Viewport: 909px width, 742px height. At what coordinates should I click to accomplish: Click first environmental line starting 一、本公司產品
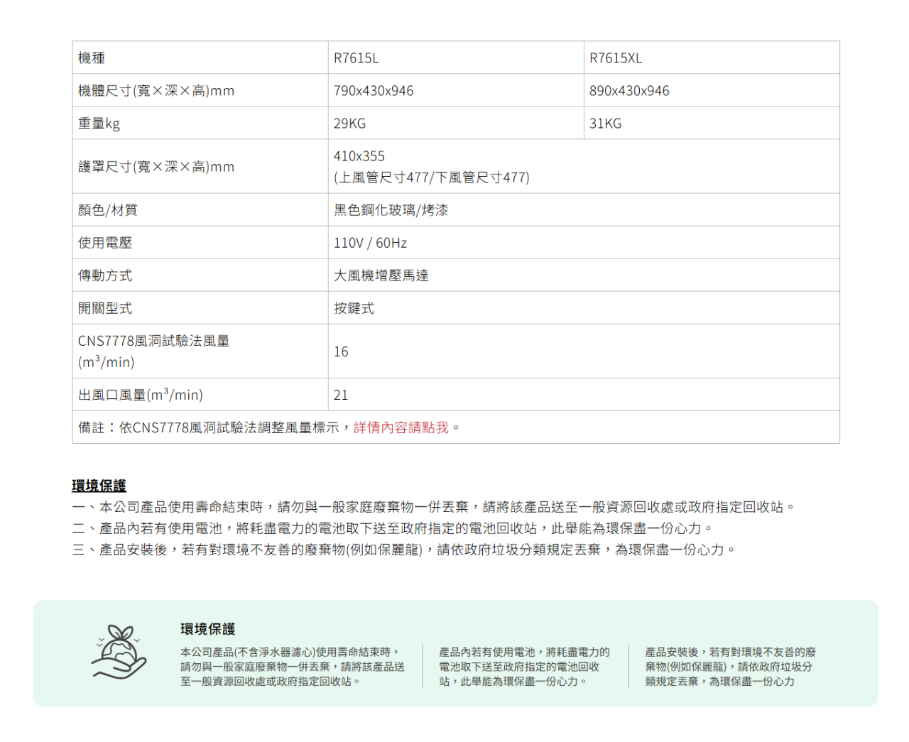(x=433, y=507)
